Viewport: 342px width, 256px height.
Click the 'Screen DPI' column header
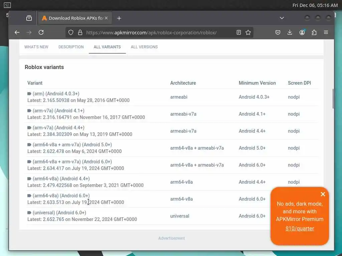pyautogui.click(x=299, y=83)
